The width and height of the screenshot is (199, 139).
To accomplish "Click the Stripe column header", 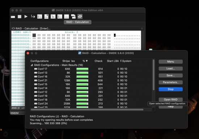I will click(66, 61).
